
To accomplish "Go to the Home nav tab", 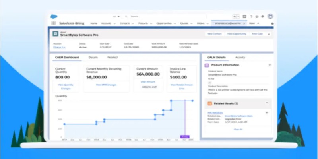I will point(94,23).
